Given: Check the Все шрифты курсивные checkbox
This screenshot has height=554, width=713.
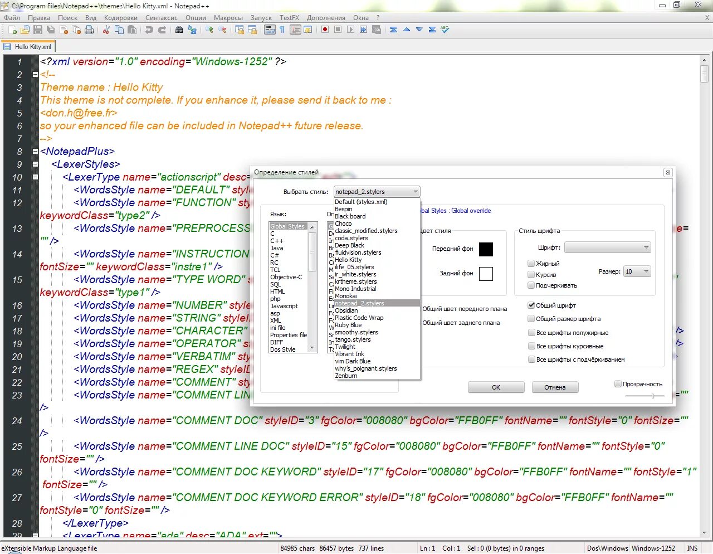Looking at the screenshot, I should [531, 346].
